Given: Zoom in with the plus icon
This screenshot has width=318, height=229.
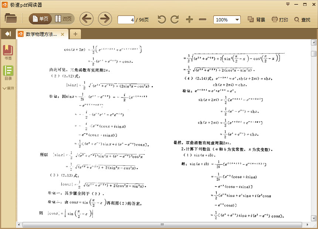Looking at the screenshot, I should point(189,20).
